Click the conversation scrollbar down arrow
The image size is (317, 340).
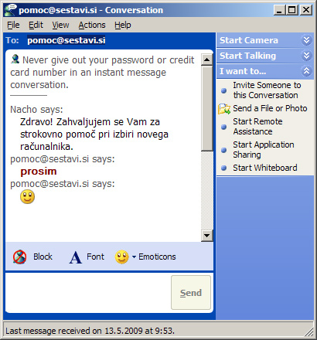(206, 236)
